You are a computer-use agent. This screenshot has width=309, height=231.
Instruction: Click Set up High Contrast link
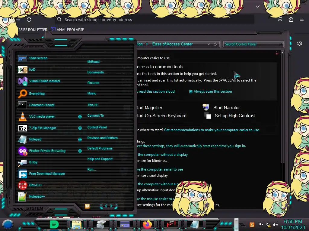tap(235, 116)
